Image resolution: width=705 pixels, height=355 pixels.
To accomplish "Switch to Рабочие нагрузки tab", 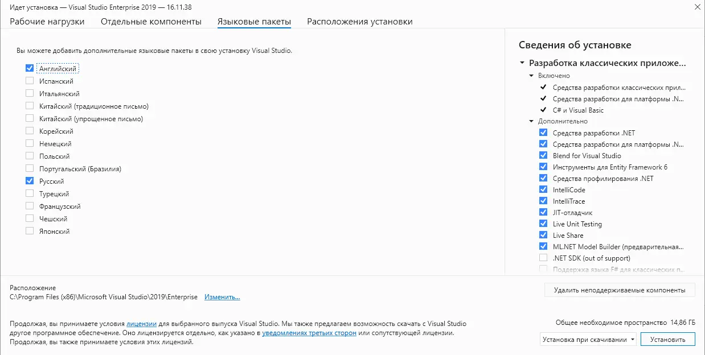I will pyautogui.click(x=47, y=22).
